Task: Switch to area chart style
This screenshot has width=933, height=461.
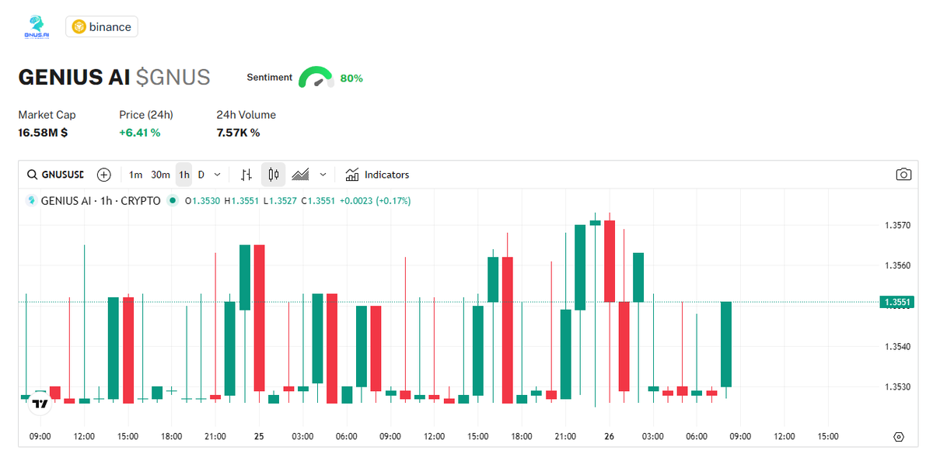Action: (x=300, y=175)
